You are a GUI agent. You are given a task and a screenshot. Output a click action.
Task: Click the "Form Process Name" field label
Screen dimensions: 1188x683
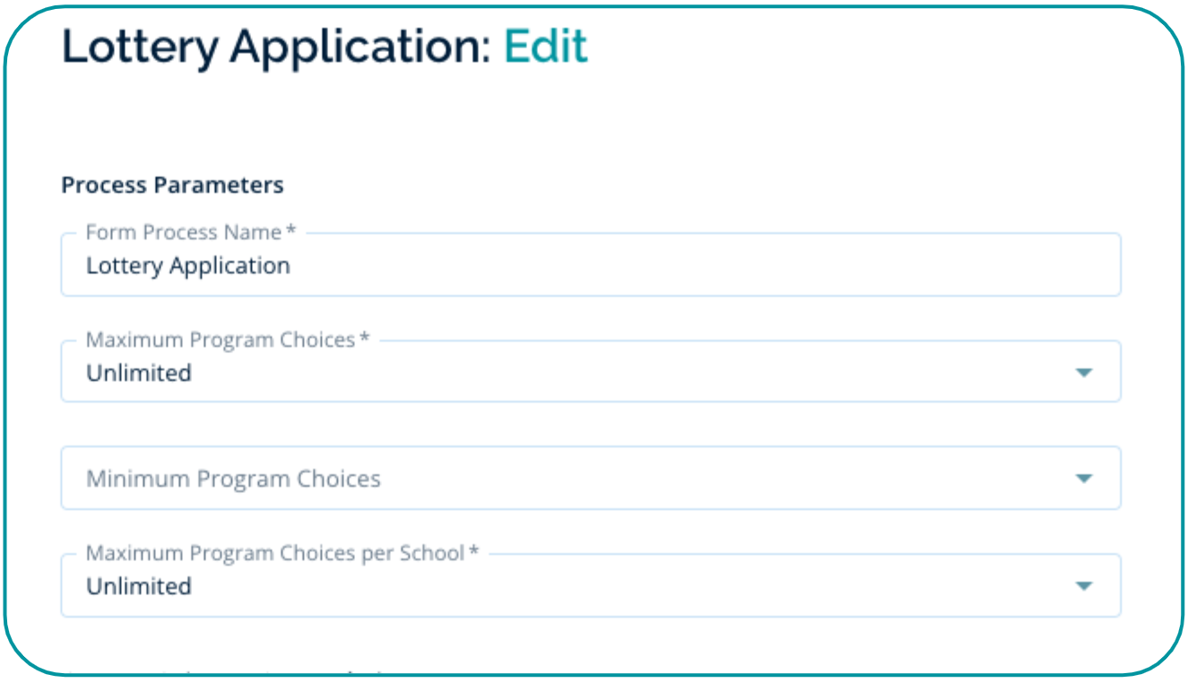click(x=183, y=232)
